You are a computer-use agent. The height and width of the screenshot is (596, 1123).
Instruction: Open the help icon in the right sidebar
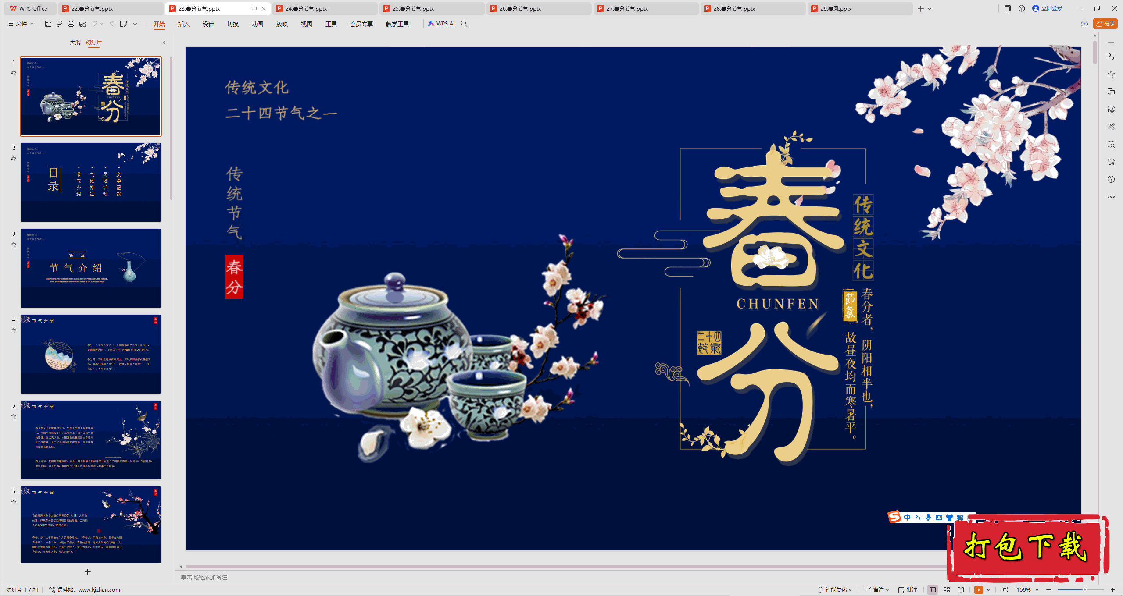click(x=1111, y=179)
